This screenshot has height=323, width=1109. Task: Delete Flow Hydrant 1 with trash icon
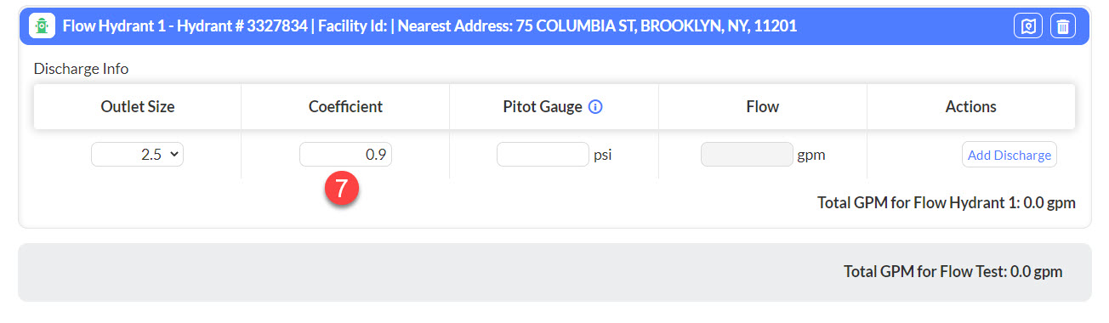pyautogui.click(x=1062, y=26)
